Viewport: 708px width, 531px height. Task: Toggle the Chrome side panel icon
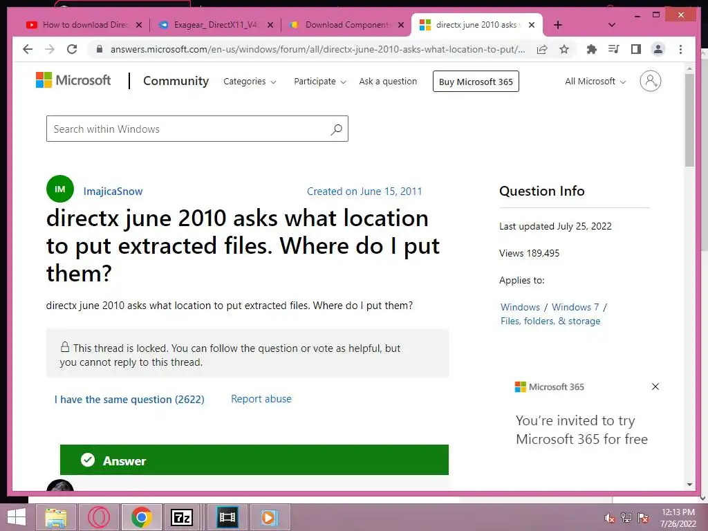(636, 49)
